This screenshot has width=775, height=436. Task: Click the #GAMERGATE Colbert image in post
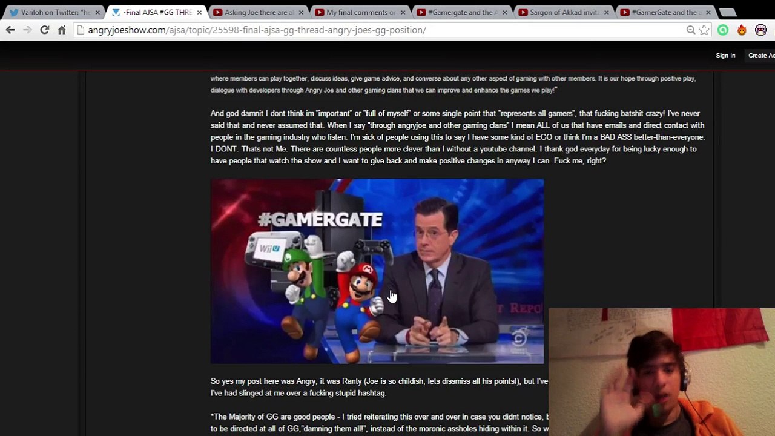pyautogui.click(x=377, y=271)
